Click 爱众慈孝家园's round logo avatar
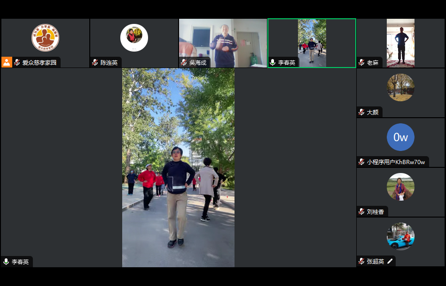 [45, 38]
